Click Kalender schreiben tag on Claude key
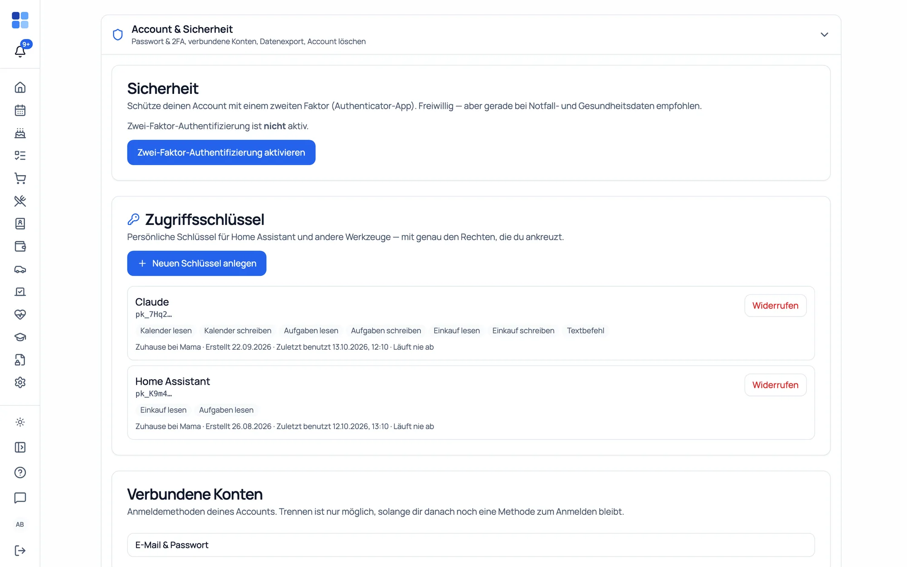This screenshot has height=567, width=907. (x=238, y=331)
